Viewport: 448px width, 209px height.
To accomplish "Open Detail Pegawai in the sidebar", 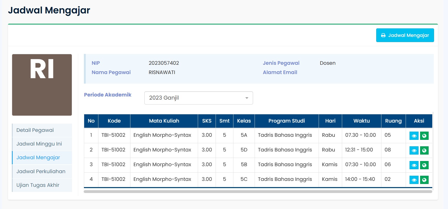I will coord(35,130).
